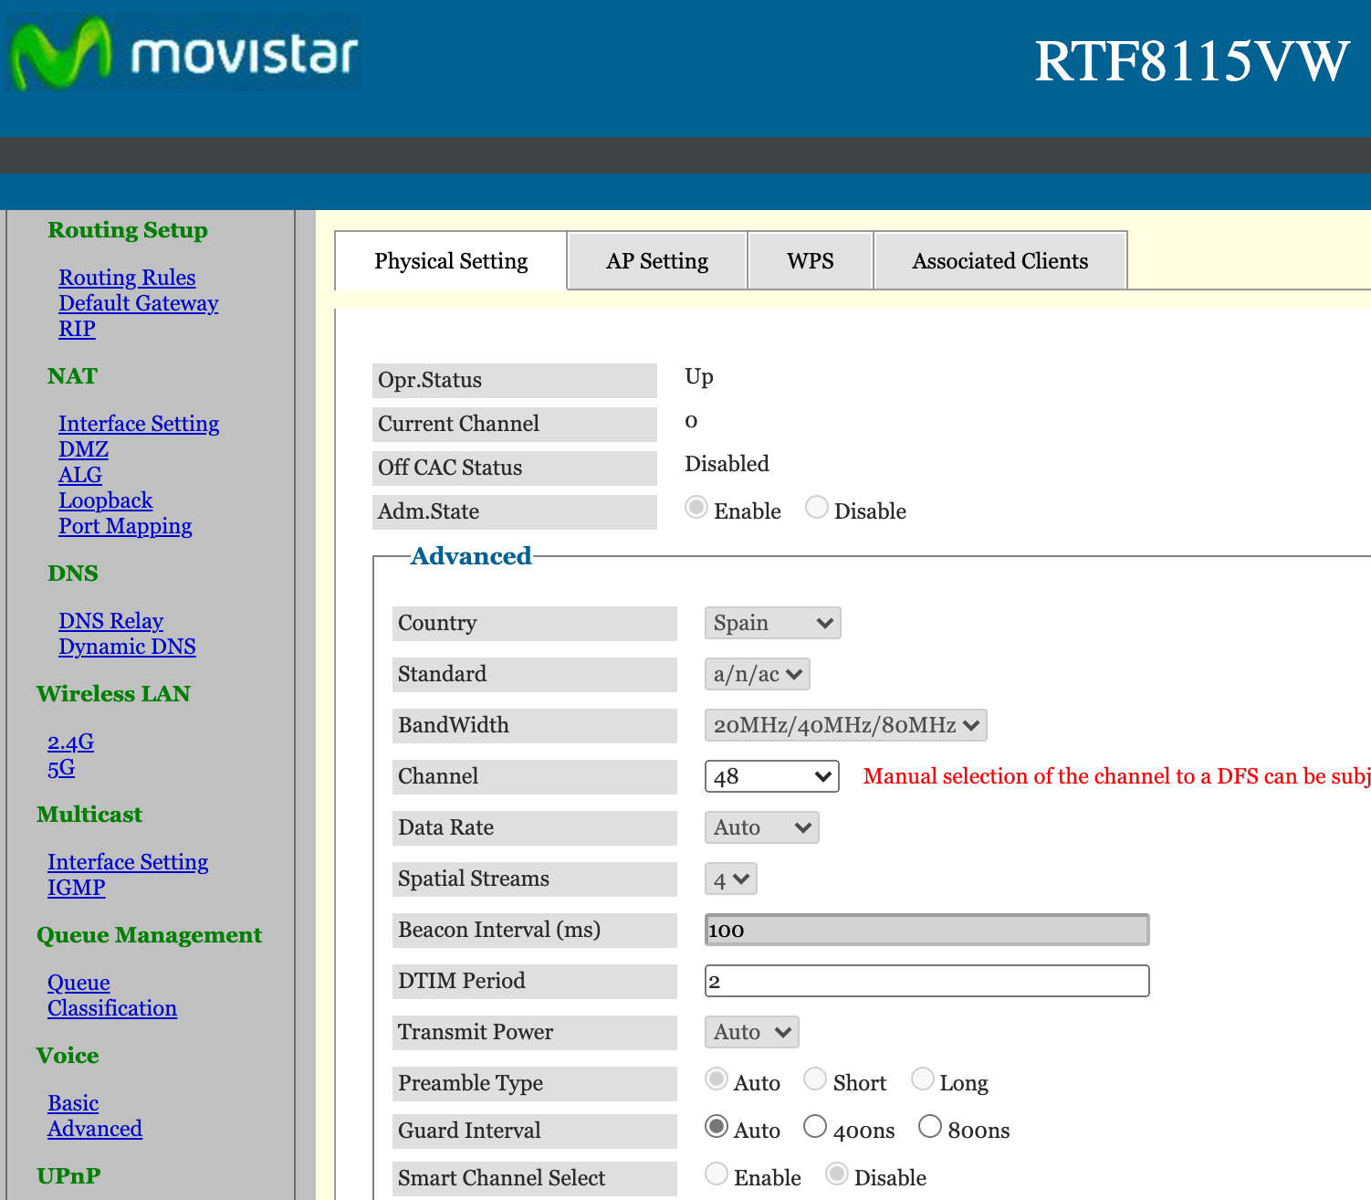Open the Spatial Streams dropdown
Screen dimensions: 1371x1200
click(730, 879)
